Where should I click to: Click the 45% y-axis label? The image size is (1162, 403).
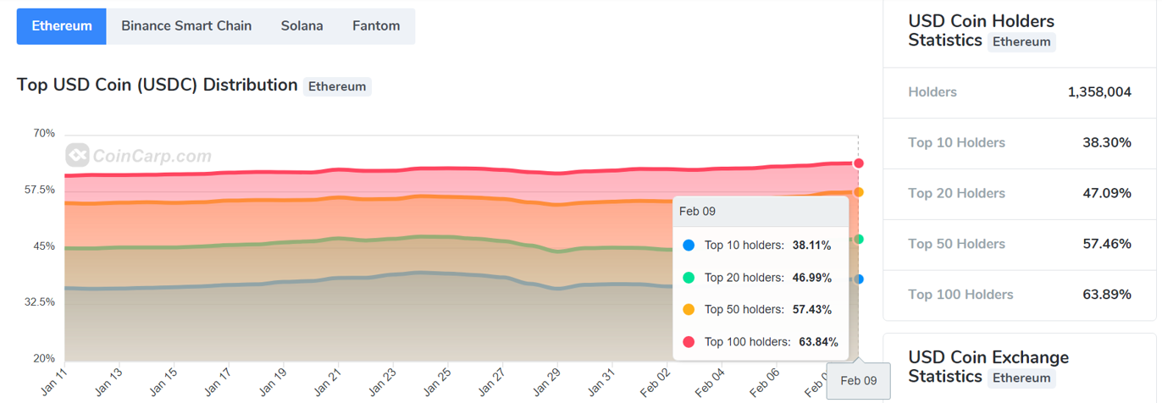click(44, 246)
